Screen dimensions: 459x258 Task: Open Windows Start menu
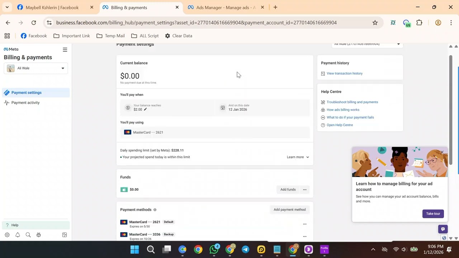134,249
